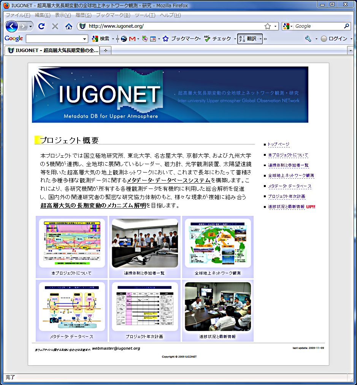Open the Gmail icon on Google toolbar

tap(132, 39)
